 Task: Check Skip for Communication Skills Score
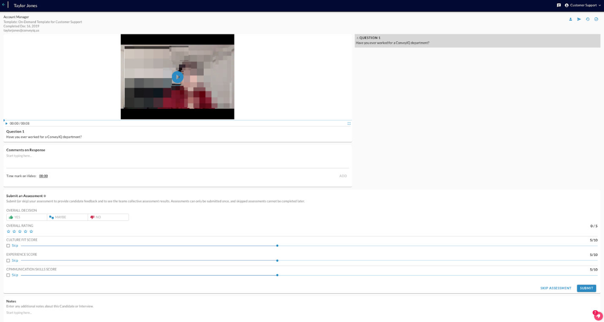[8, 275]
